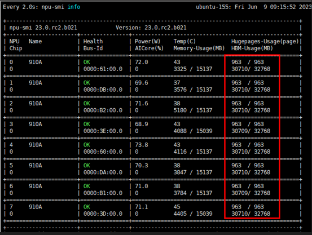Click HBM usage 30709/ 32768 for NPU 3
The height and width of the screenshot is (235, 312).
coord(251,131)
